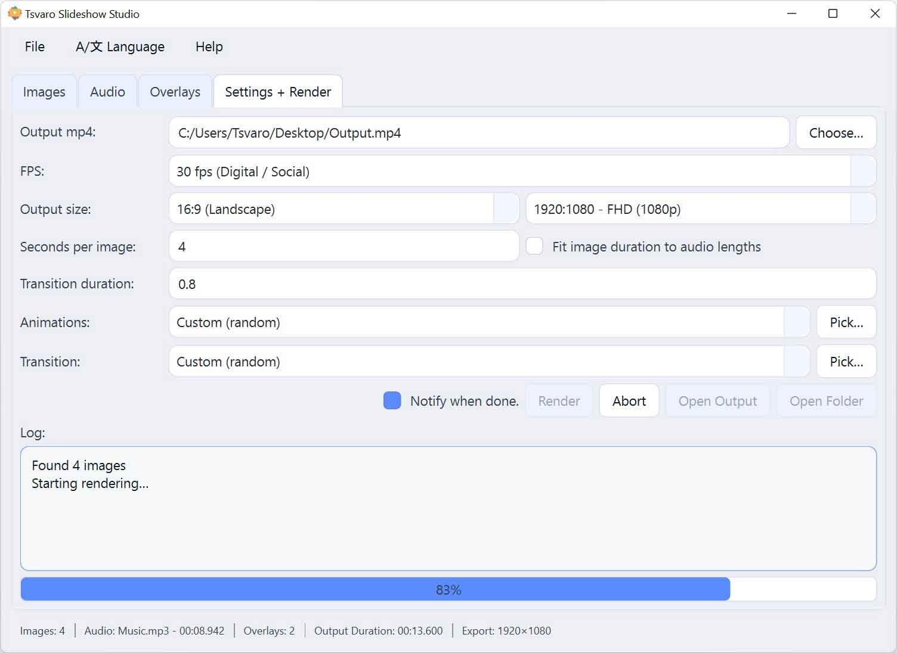Maximize the application window

[833, 14]
